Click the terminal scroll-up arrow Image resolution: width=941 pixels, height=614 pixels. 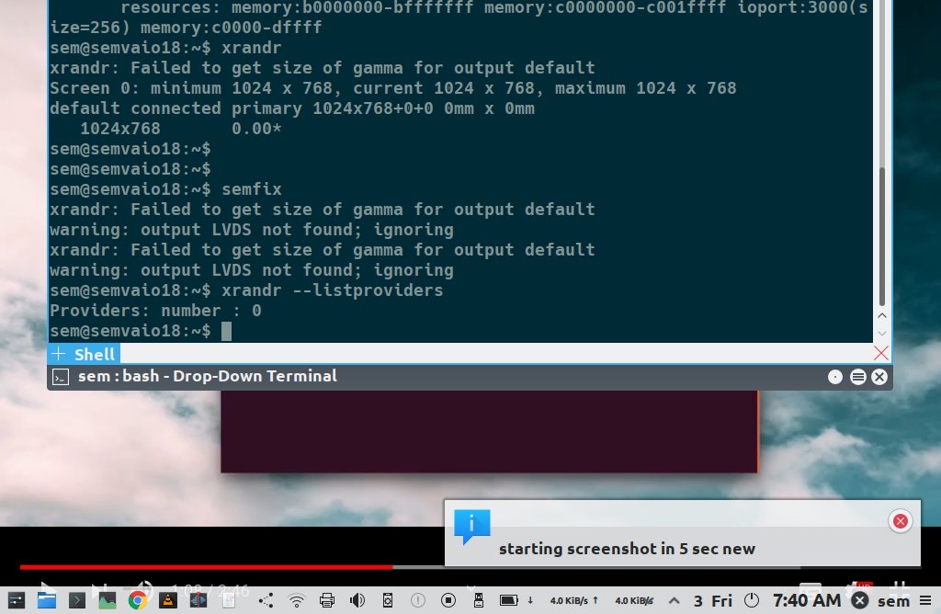pos(881,315)
